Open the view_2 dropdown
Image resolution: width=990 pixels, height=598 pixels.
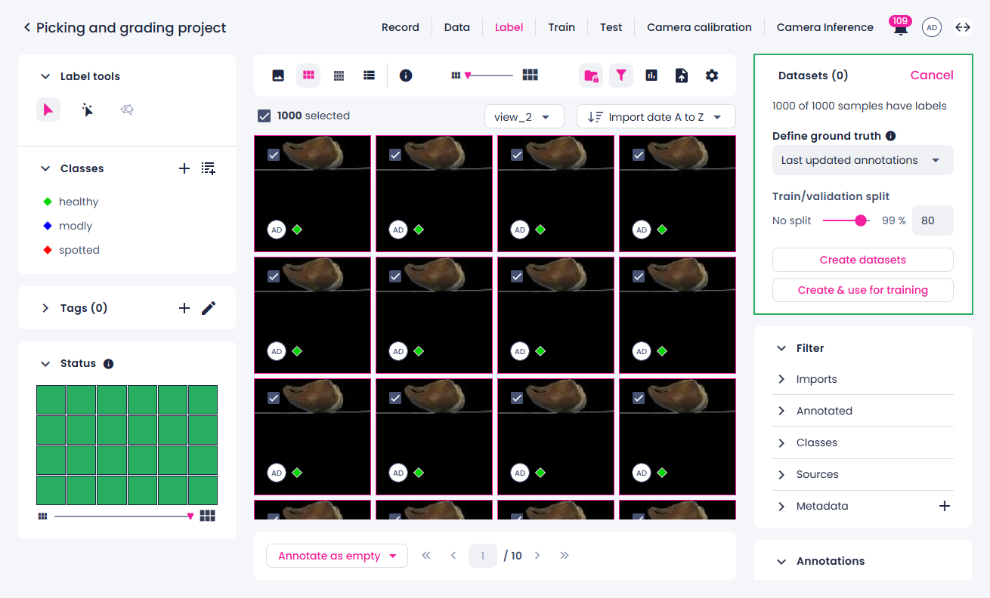[x=524, y=117]
